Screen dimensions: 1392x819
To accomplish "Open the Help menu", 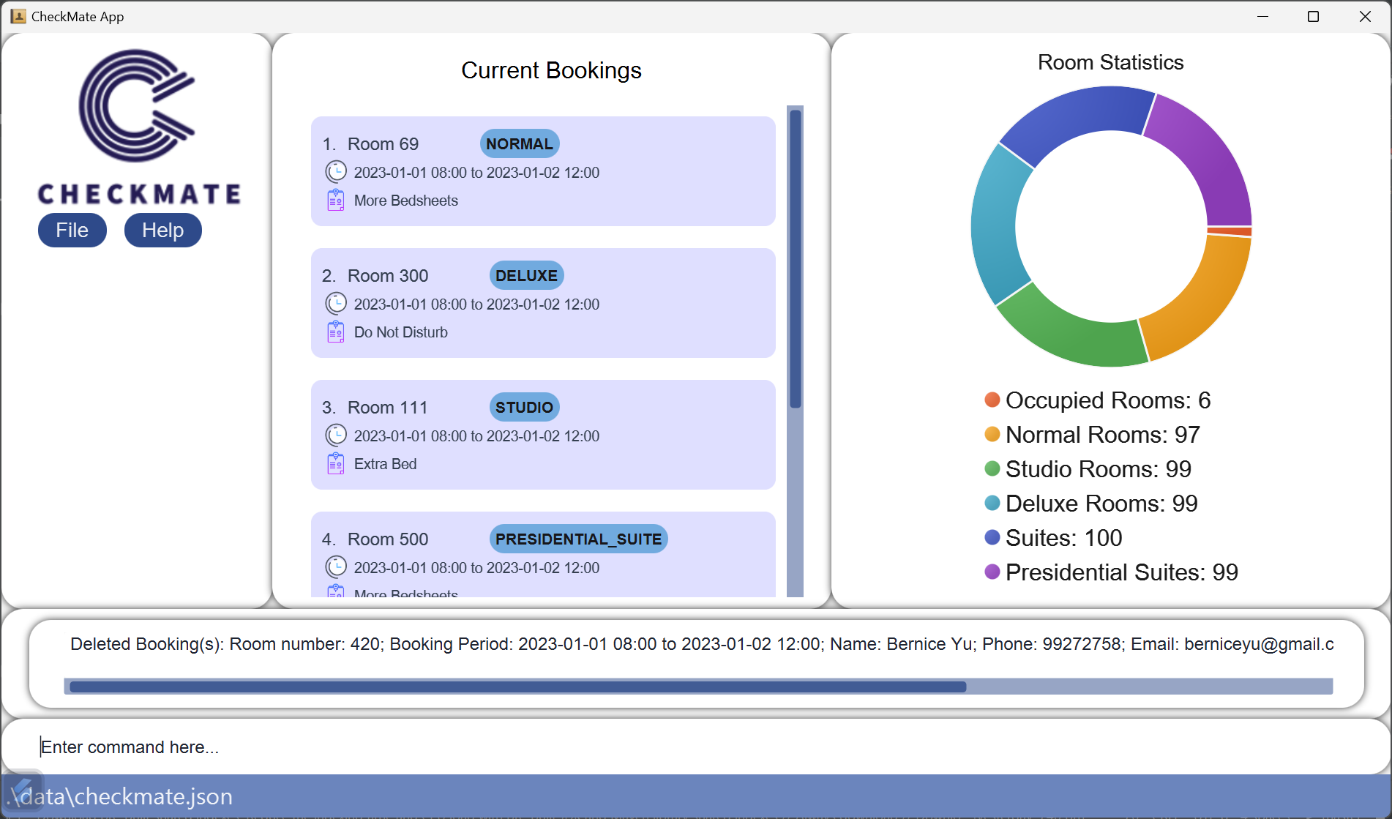I will (162, 231).
